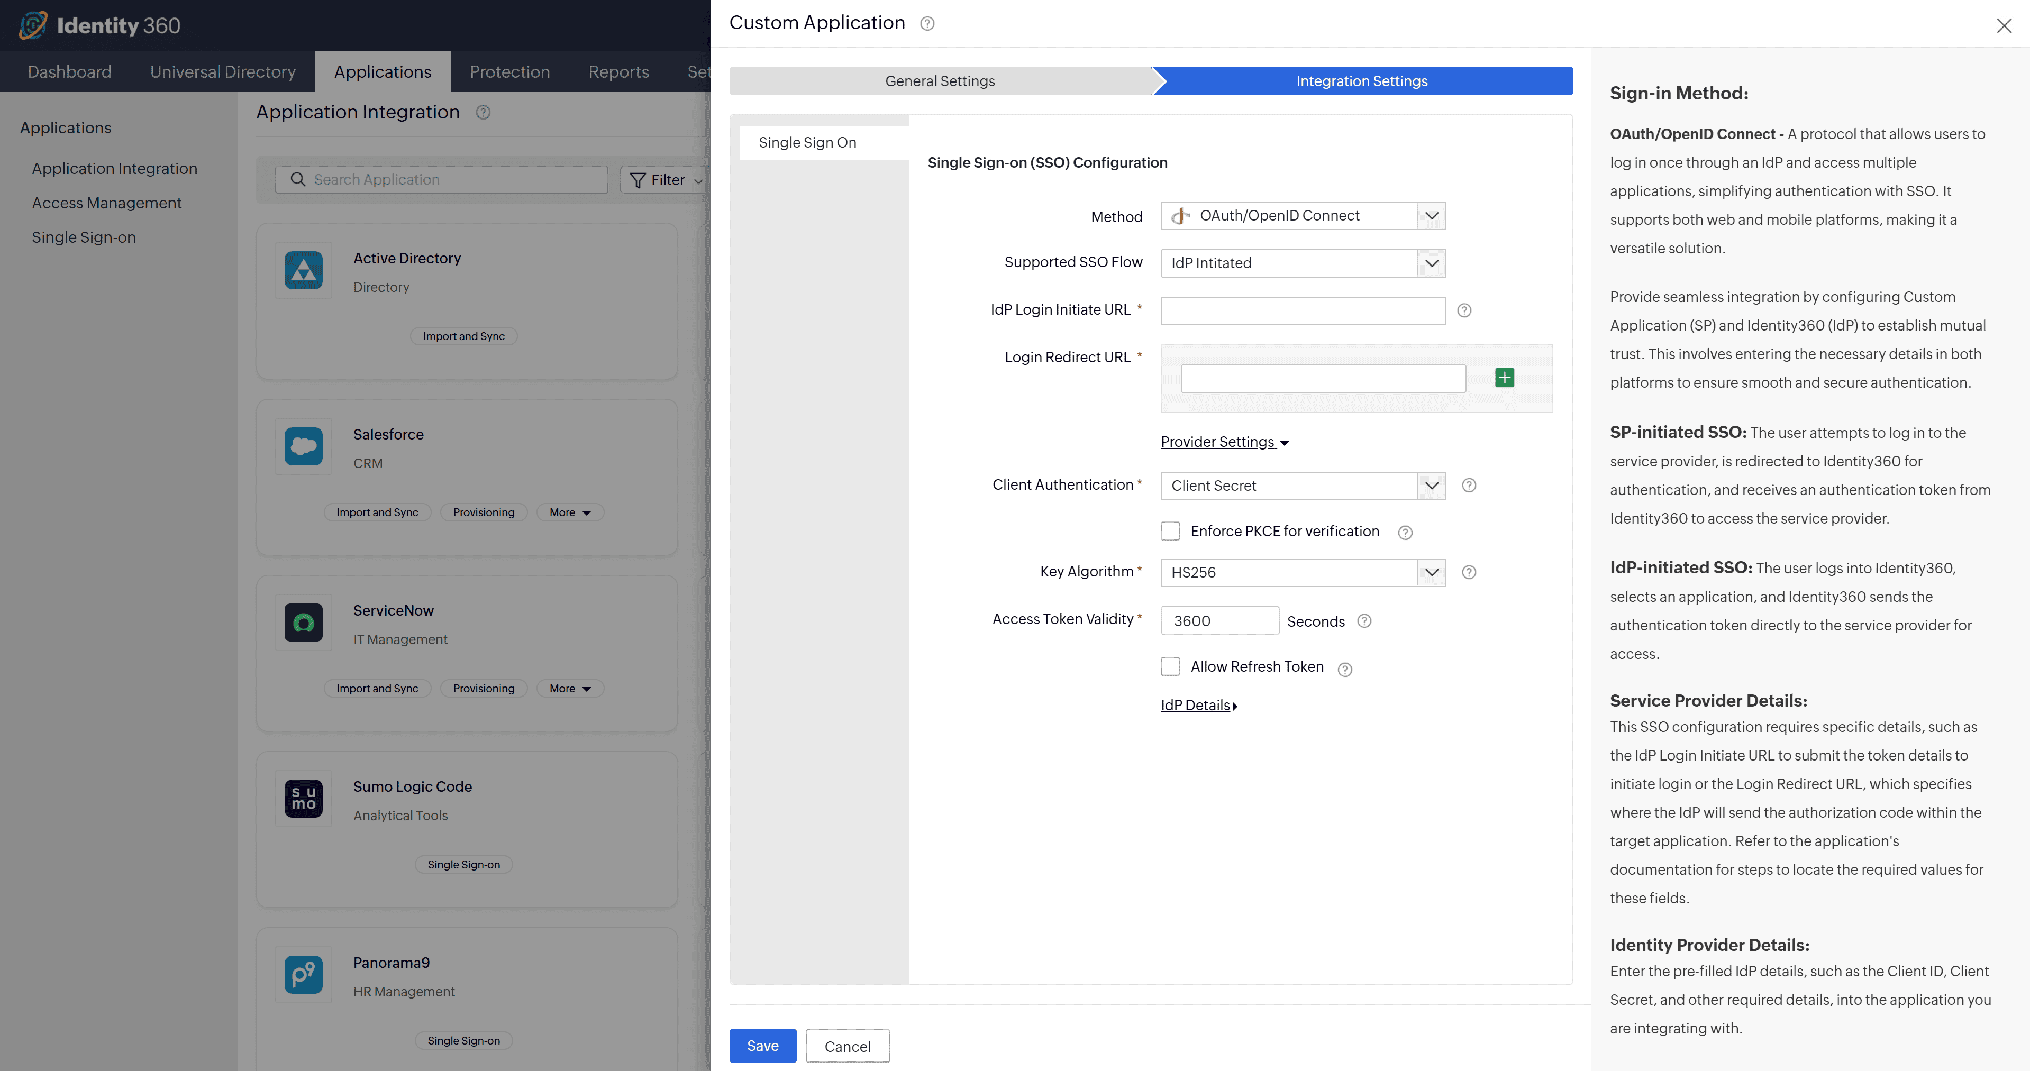Open the Applications tab
Image resolution: width=2030 pixels, height=1071 pixels.
click(x=383, y=72)
